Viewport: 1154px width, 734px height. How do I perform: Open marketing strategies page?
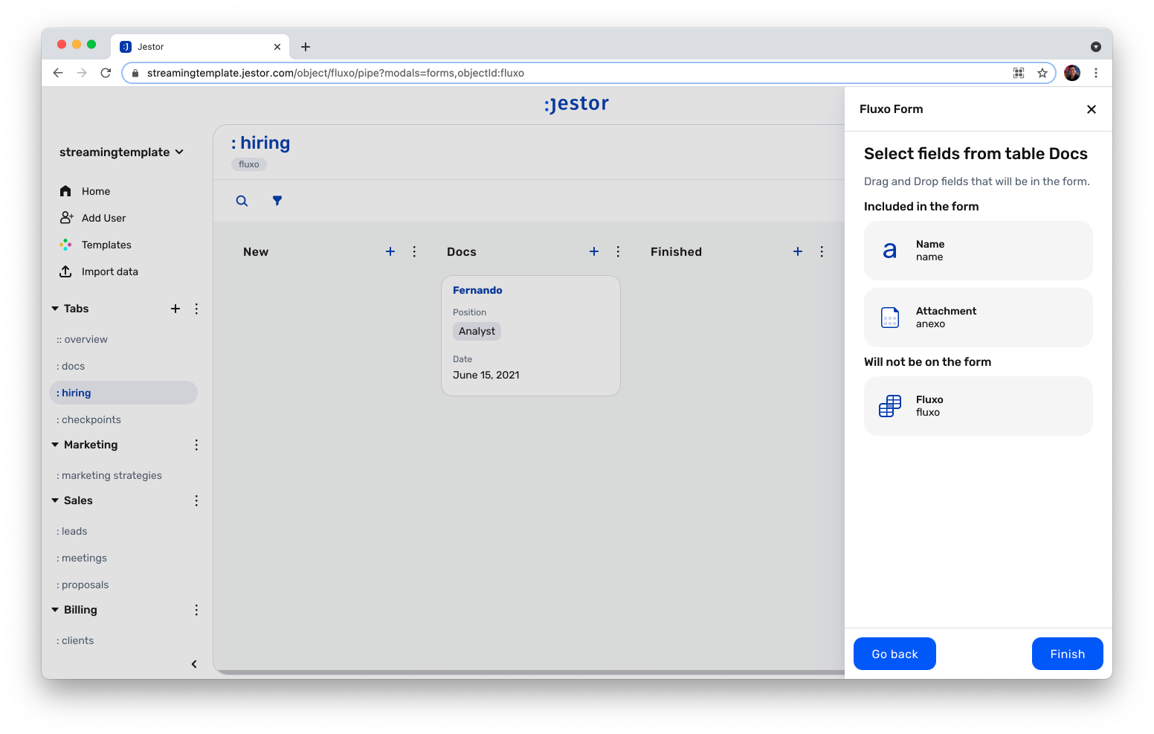point(109,475)
